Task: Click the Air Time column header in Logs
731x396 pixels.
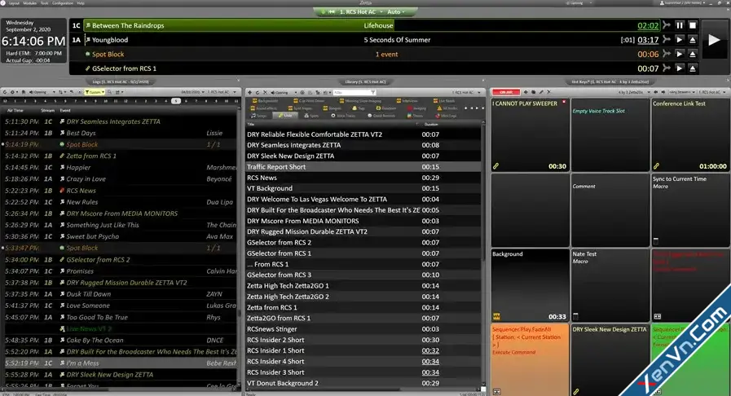Action: click(15, 111)
